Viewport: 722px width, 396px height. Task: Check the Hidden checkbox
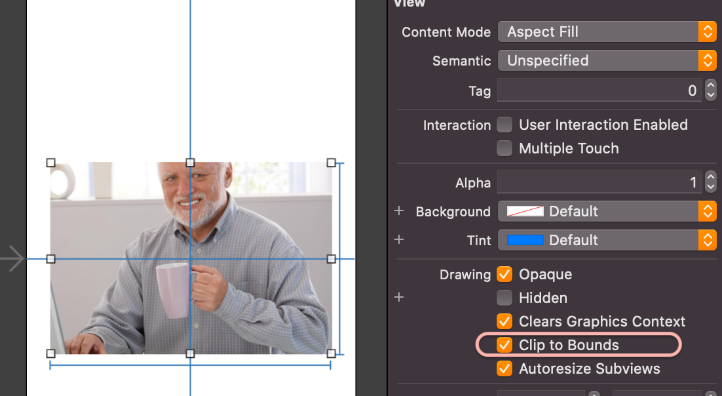click(x=504, y=298)
